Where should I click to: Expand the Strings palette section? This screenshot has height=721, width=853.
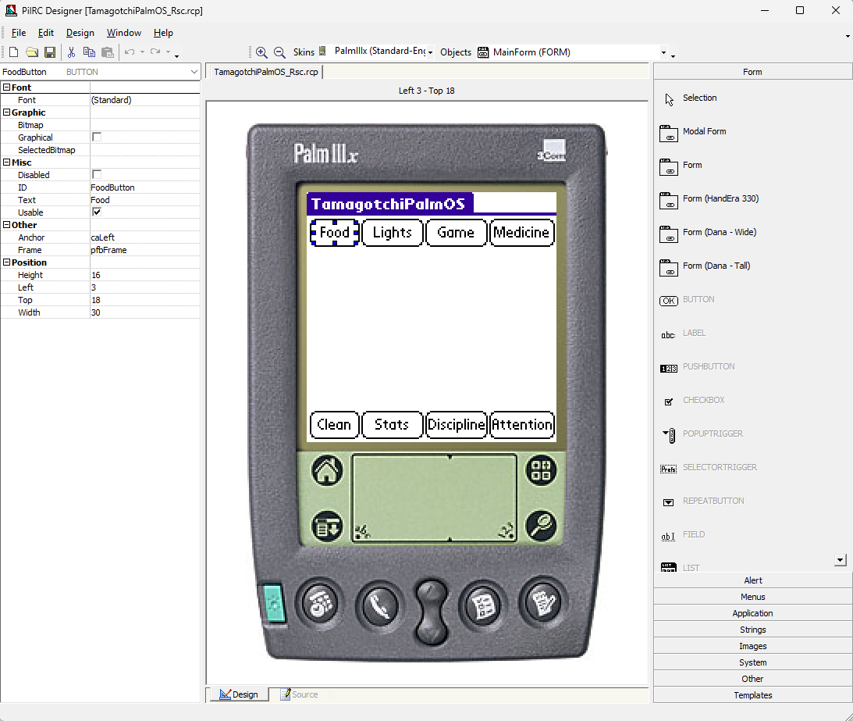pos(753,630)
